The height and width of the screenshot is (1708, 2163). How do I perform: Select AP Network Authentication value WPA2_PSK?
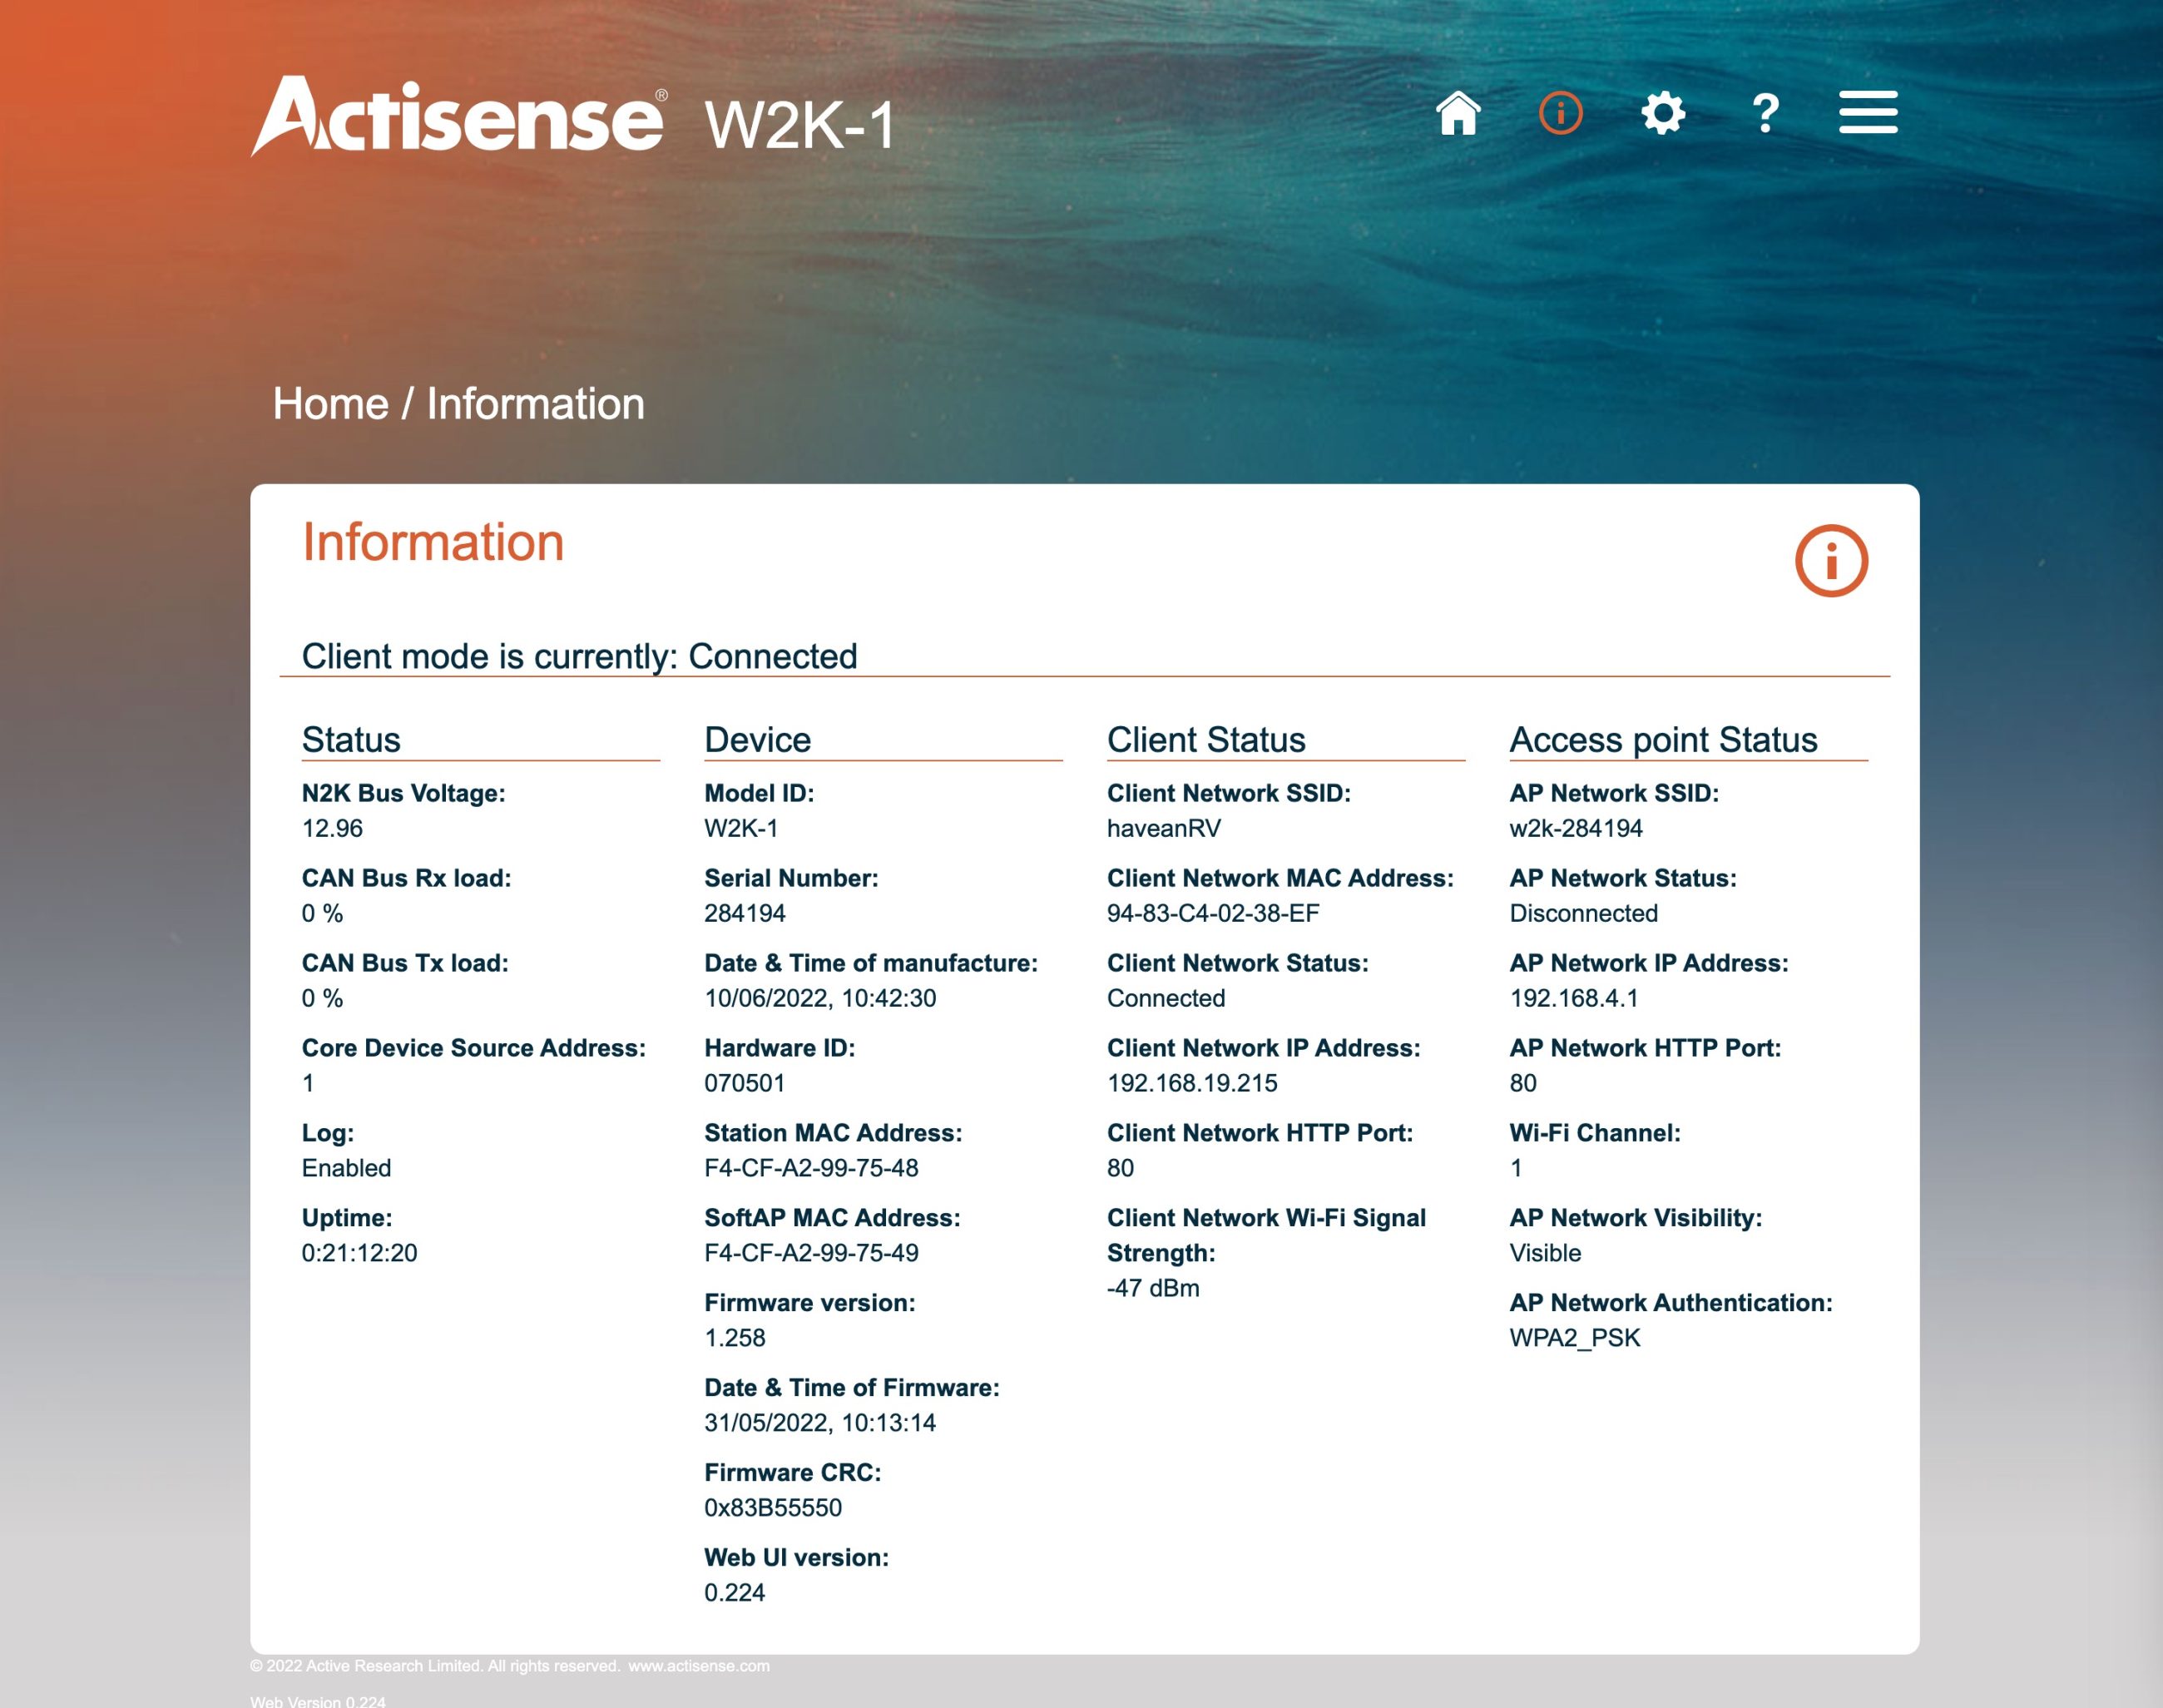coord(1575,1338)
